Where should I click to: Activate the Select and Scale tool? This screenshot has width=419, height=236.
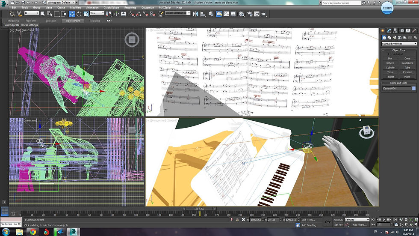pyautogui.click(x=86, y=14)
